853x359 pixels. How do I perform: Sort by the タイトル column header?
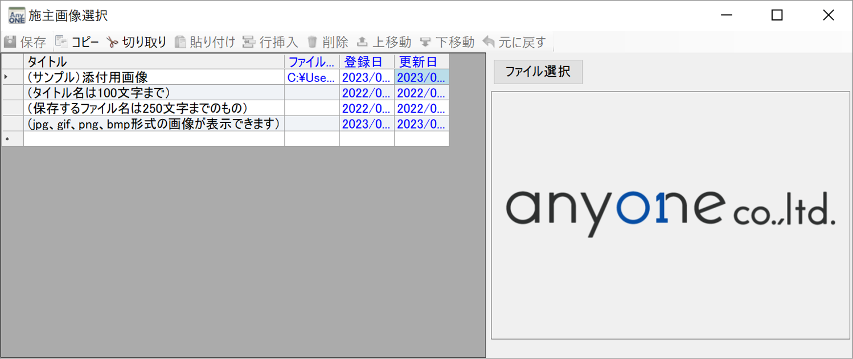(x=154, y=61)
